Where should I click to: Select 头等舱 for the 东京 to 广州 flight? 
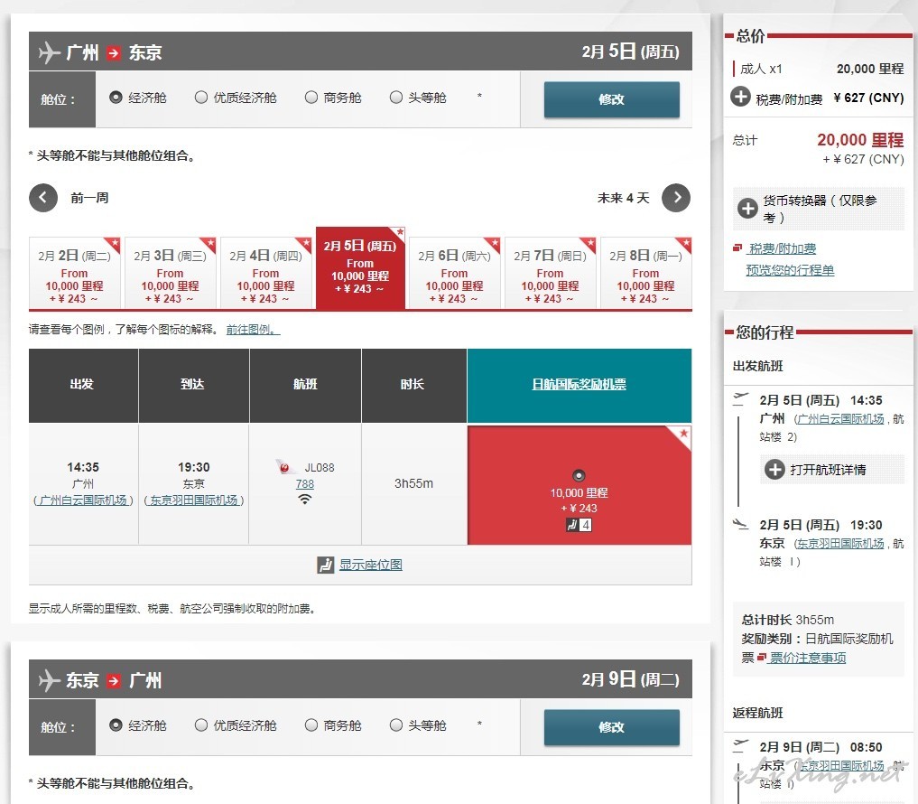click(396, 725)
